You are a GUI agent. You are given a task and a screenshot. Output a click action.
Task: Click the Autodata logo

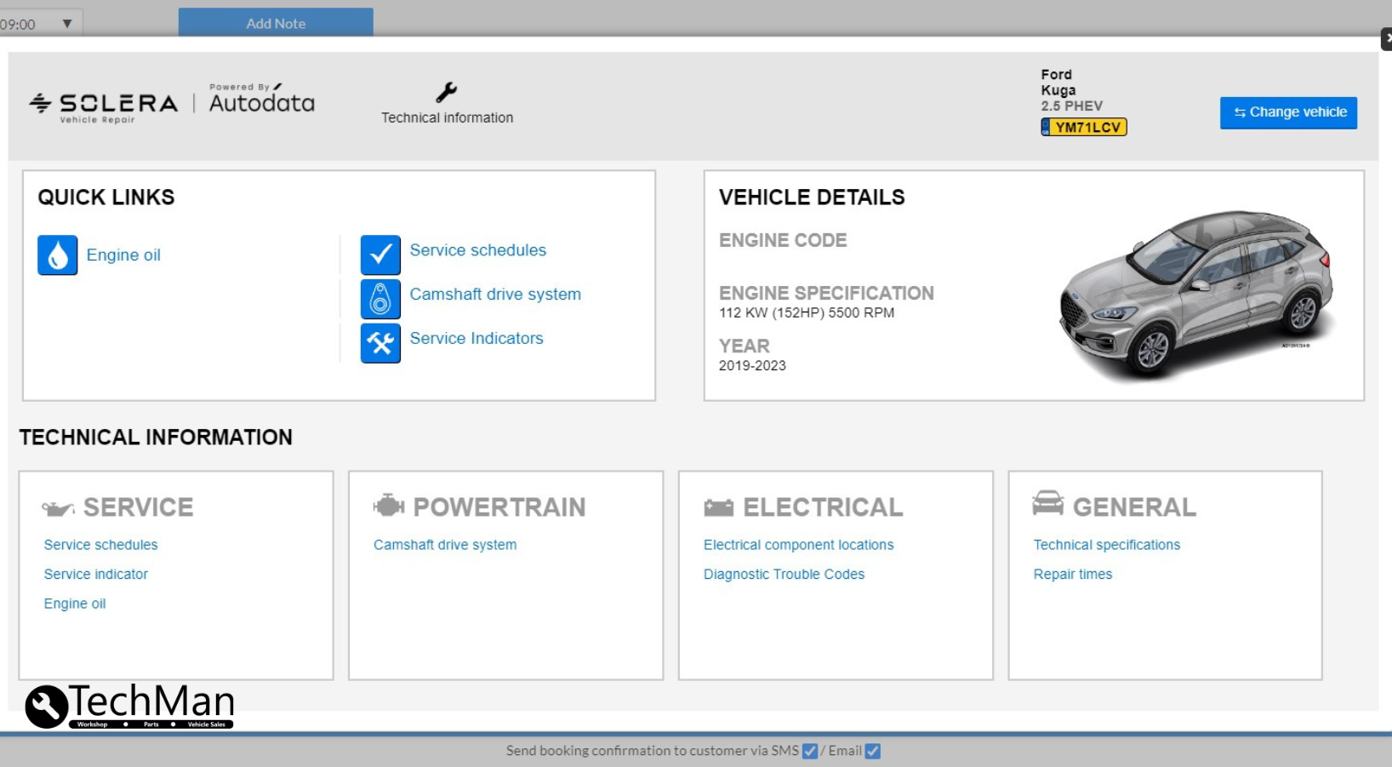pos(262,100)
